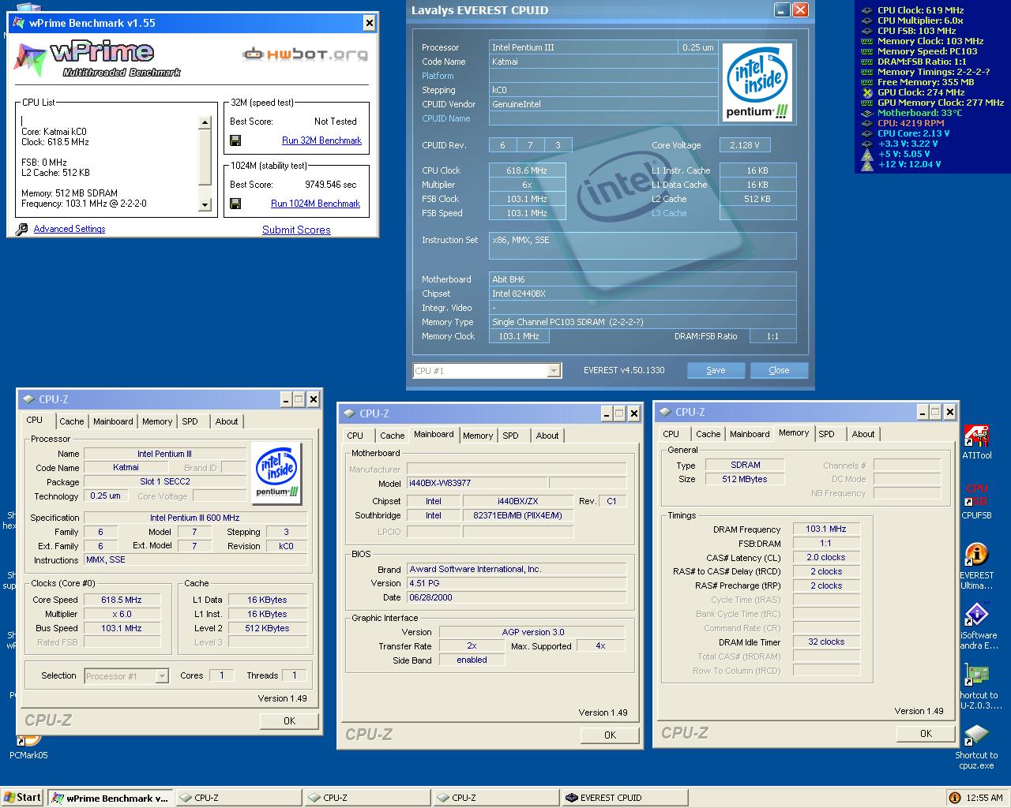Switch to Cache tab in the left CPU-Z window
1011x808 pixels.
[x=71, y=421]
